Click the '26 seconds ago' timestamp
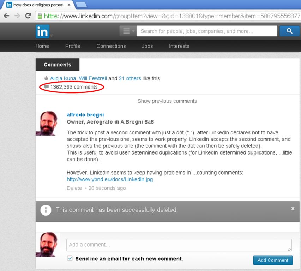 click(107, 188)
